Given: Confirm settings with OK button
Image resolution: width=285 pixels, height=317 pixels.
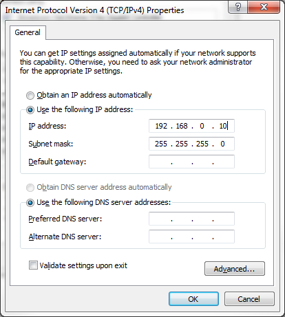Looking at the screenshot, I should [193, 298].
